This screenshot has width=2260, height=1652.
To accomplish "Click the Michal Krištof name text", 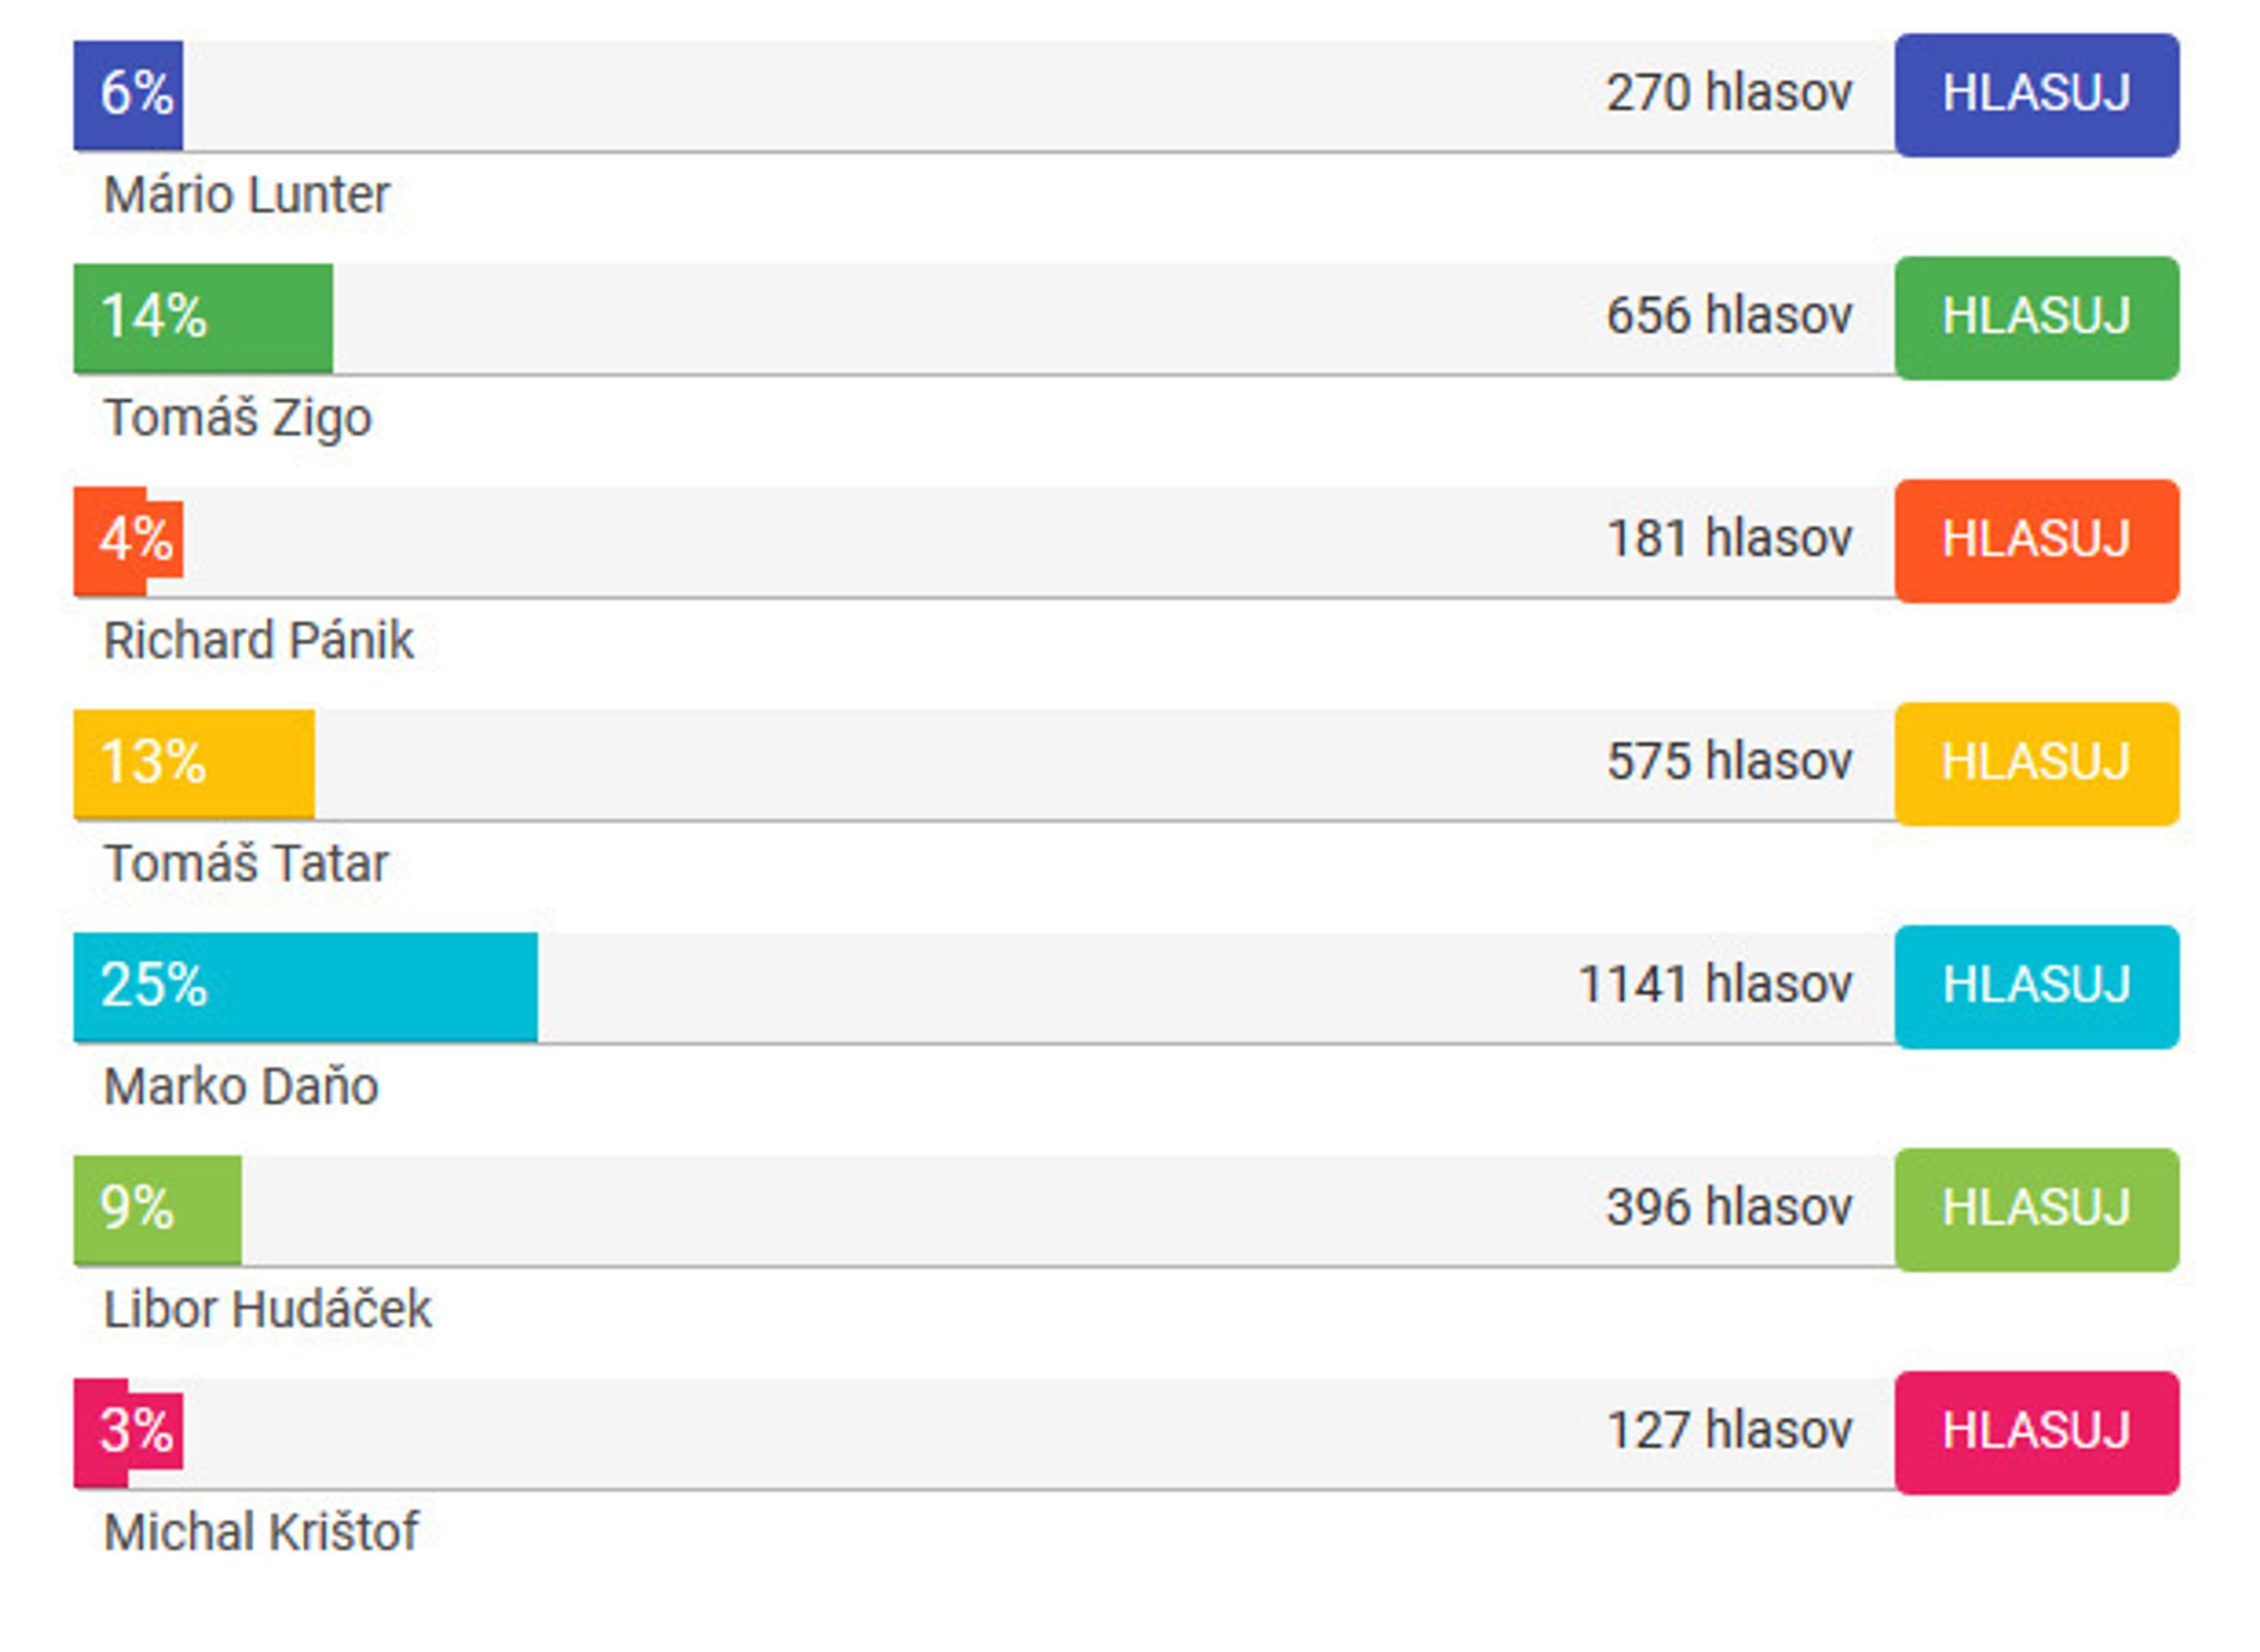I will pos(261,1532).
